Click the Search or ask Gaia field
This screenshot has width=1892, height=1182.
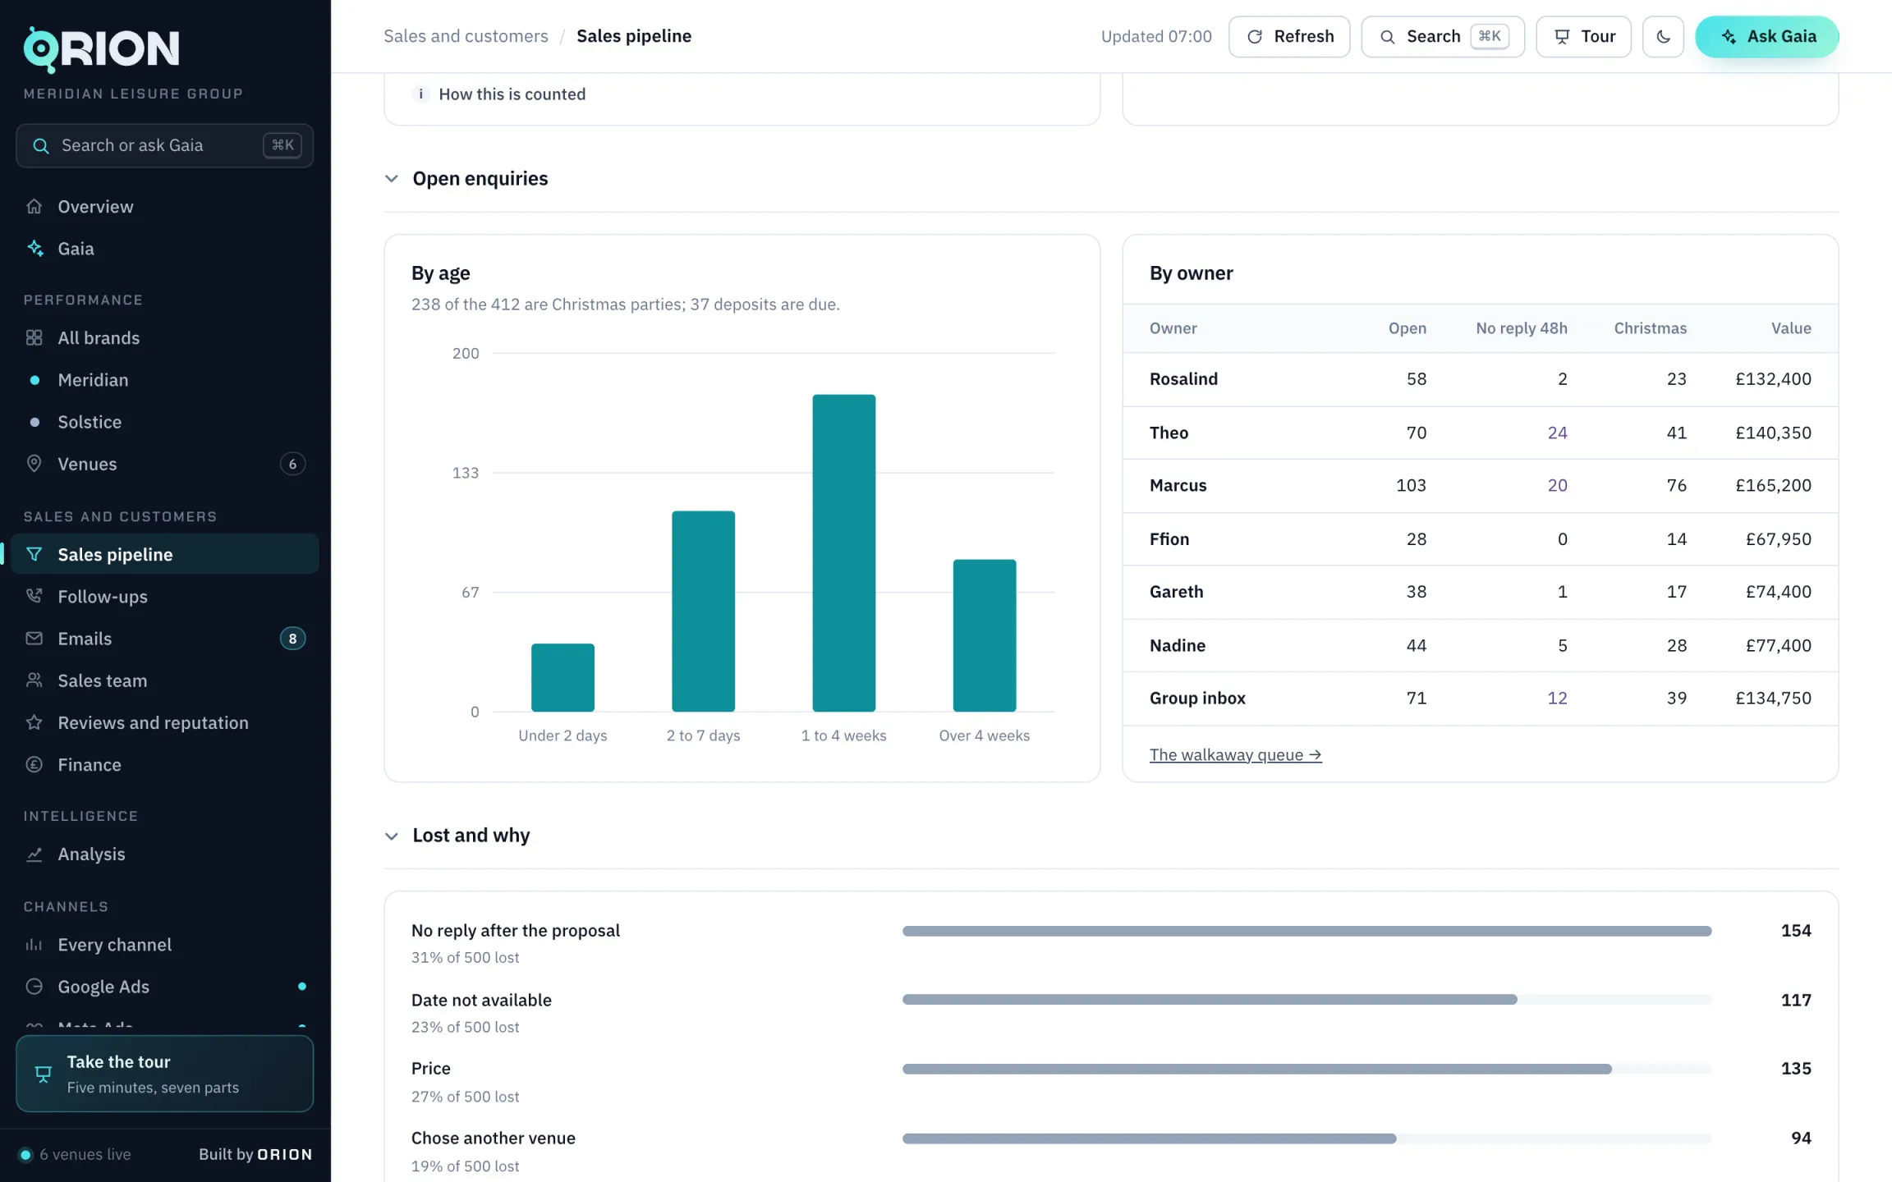click(x=164, y=145)
